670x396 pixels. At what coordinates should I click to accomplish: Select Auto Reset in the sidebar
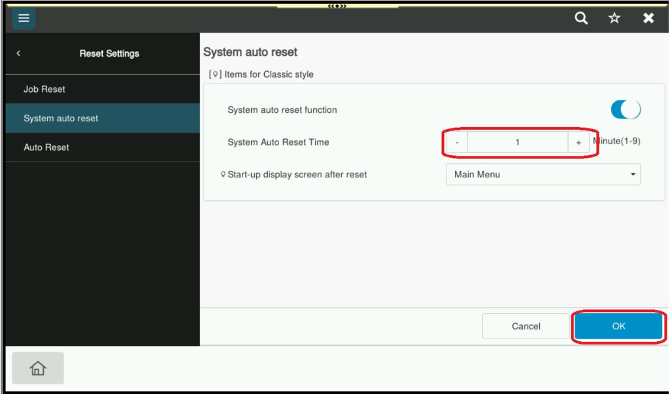click(98, 147)
